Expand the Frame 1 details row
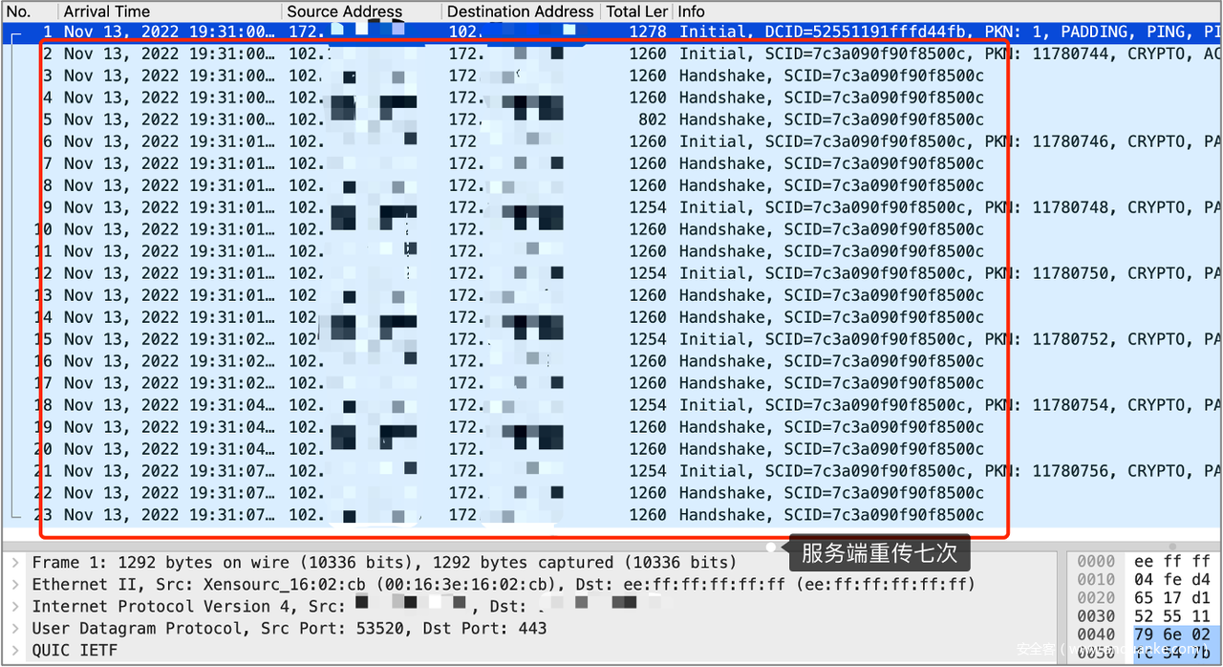This screenshot has height=667, width=1223. 14,563
